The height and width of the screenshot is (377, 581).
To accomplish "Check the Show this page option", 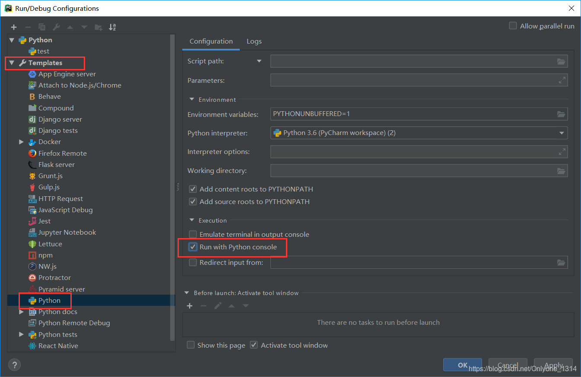I will [x=190, y=345].
